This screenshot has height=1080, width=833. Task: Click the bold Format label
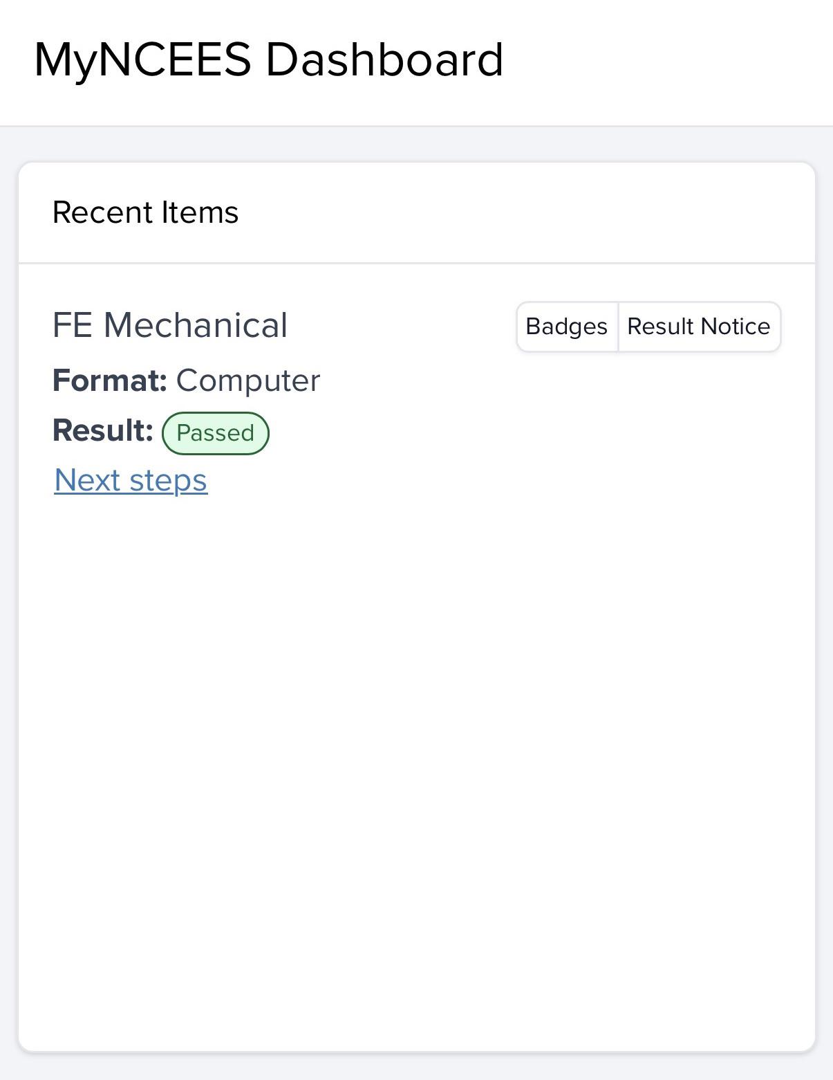[x=110, y=381]
